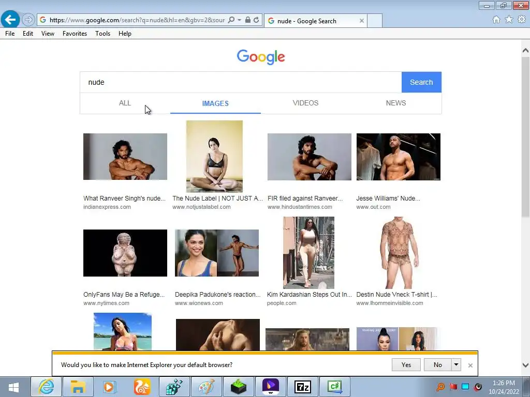Click the camera recorder tray icon
Screen dimensions: 530x397
pos(478,387)
